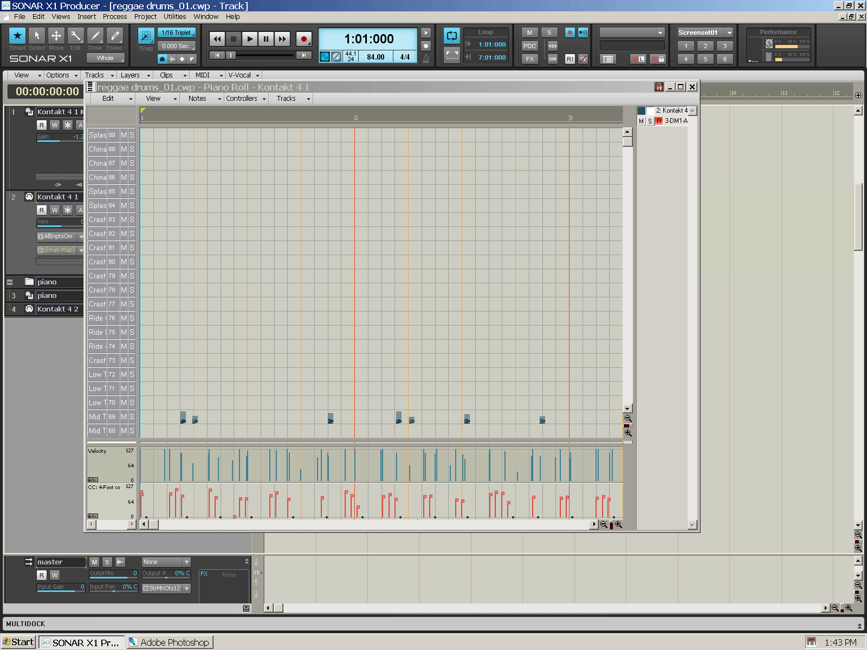Image resolution: width=867 pixels, height=650 pixels.
Task: Open the 1/16 Triplet snap resolution menu
Action: (176, 32)
